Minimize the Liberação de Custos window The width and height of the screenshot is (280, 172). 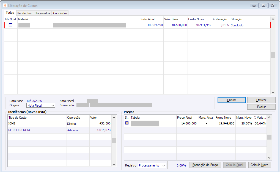254,6
